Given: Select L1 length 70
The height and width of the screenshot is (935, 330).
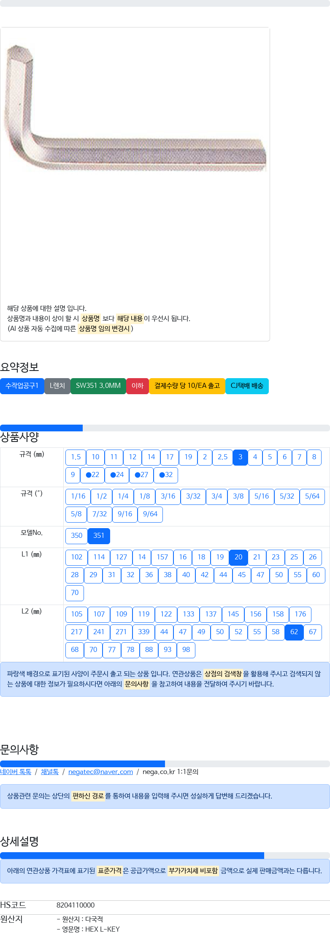Looking at the screenshot, I should [x=75, y=593].
